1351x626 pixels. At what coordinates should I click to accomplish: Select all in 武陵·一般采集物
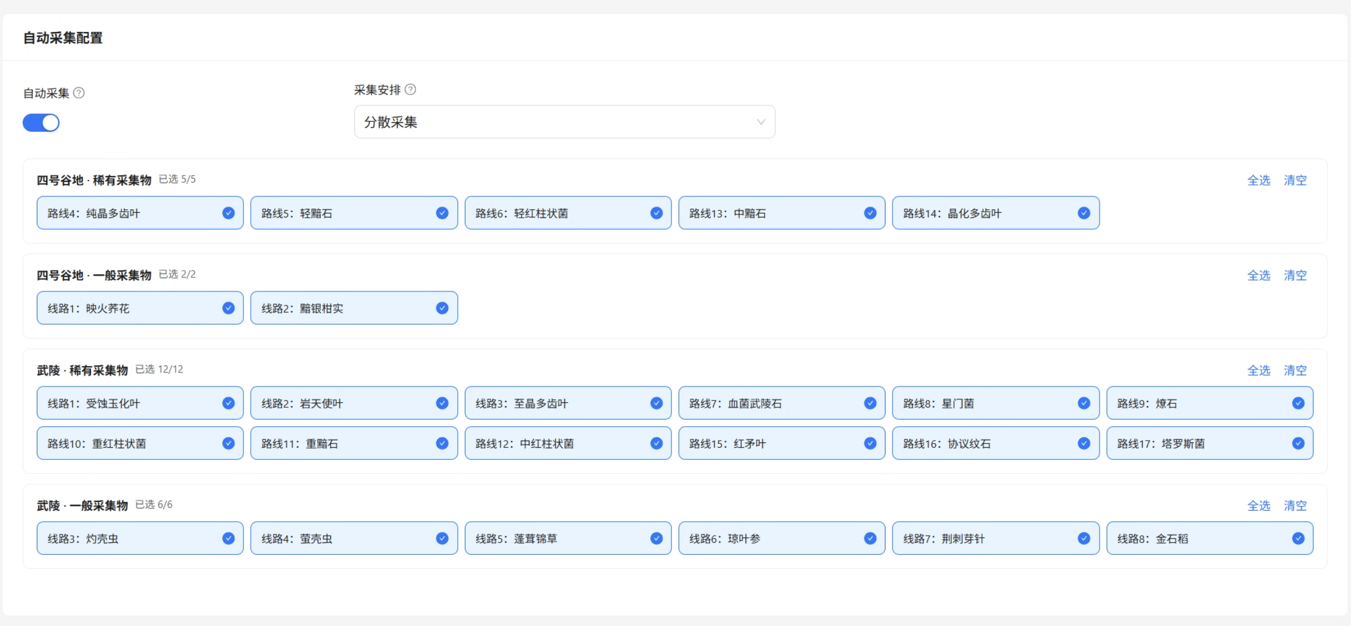tap(1258, 505)
